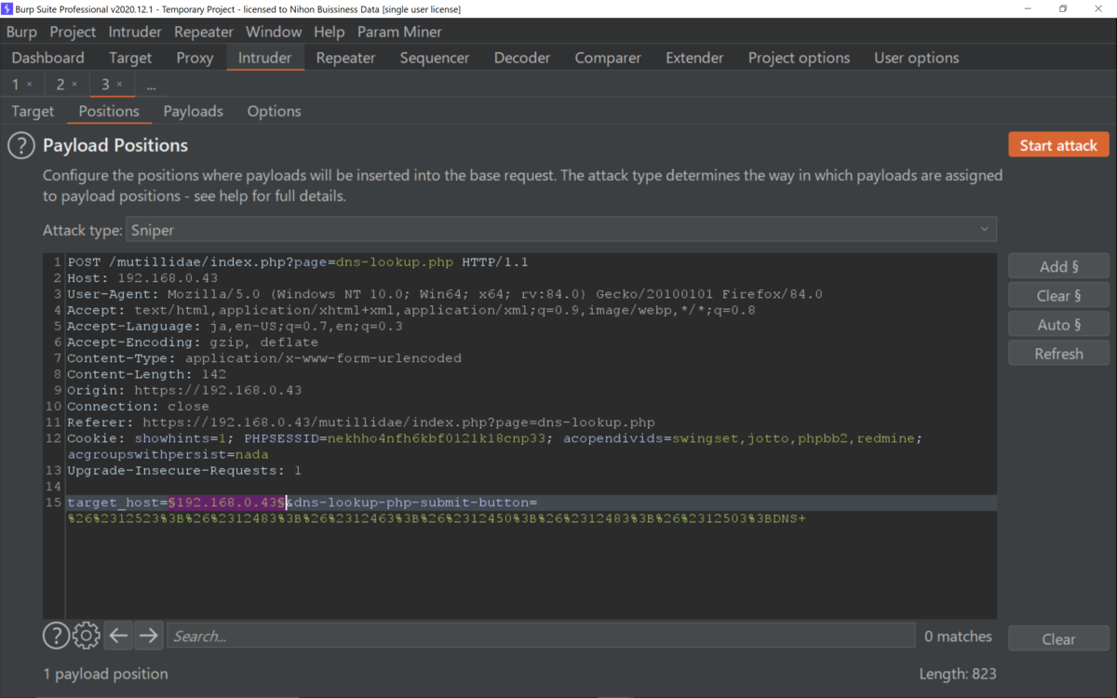Select the Positions sub-tab
1117x698 pixels.
[x=109, y=111]
